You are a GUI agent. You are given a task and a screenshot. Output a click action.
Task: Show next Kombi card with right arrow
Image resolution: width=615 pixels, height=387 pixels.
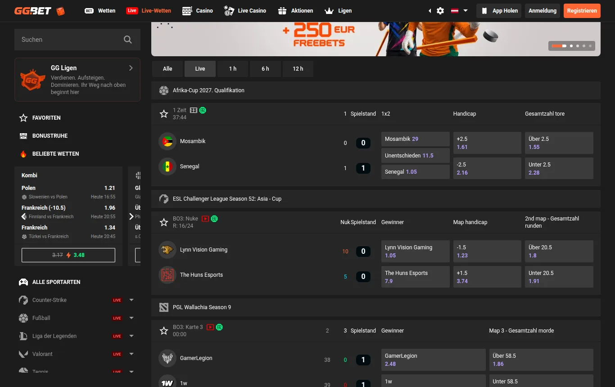131,216
